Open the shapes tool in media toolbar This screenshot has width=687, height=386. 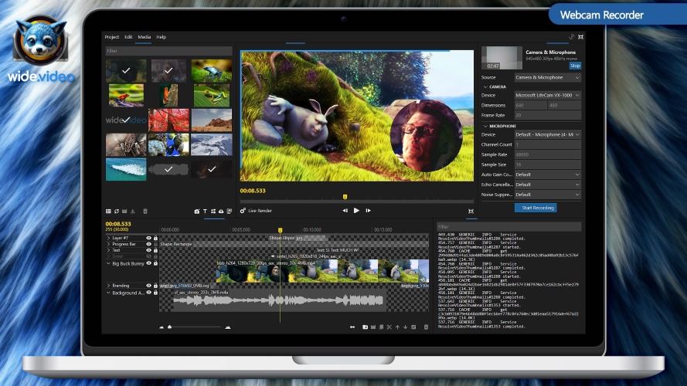[x=213, y=212]
